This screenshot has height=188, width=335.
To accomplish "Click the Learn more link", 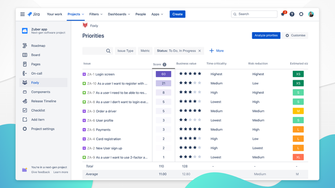I will tap(61, 172).
